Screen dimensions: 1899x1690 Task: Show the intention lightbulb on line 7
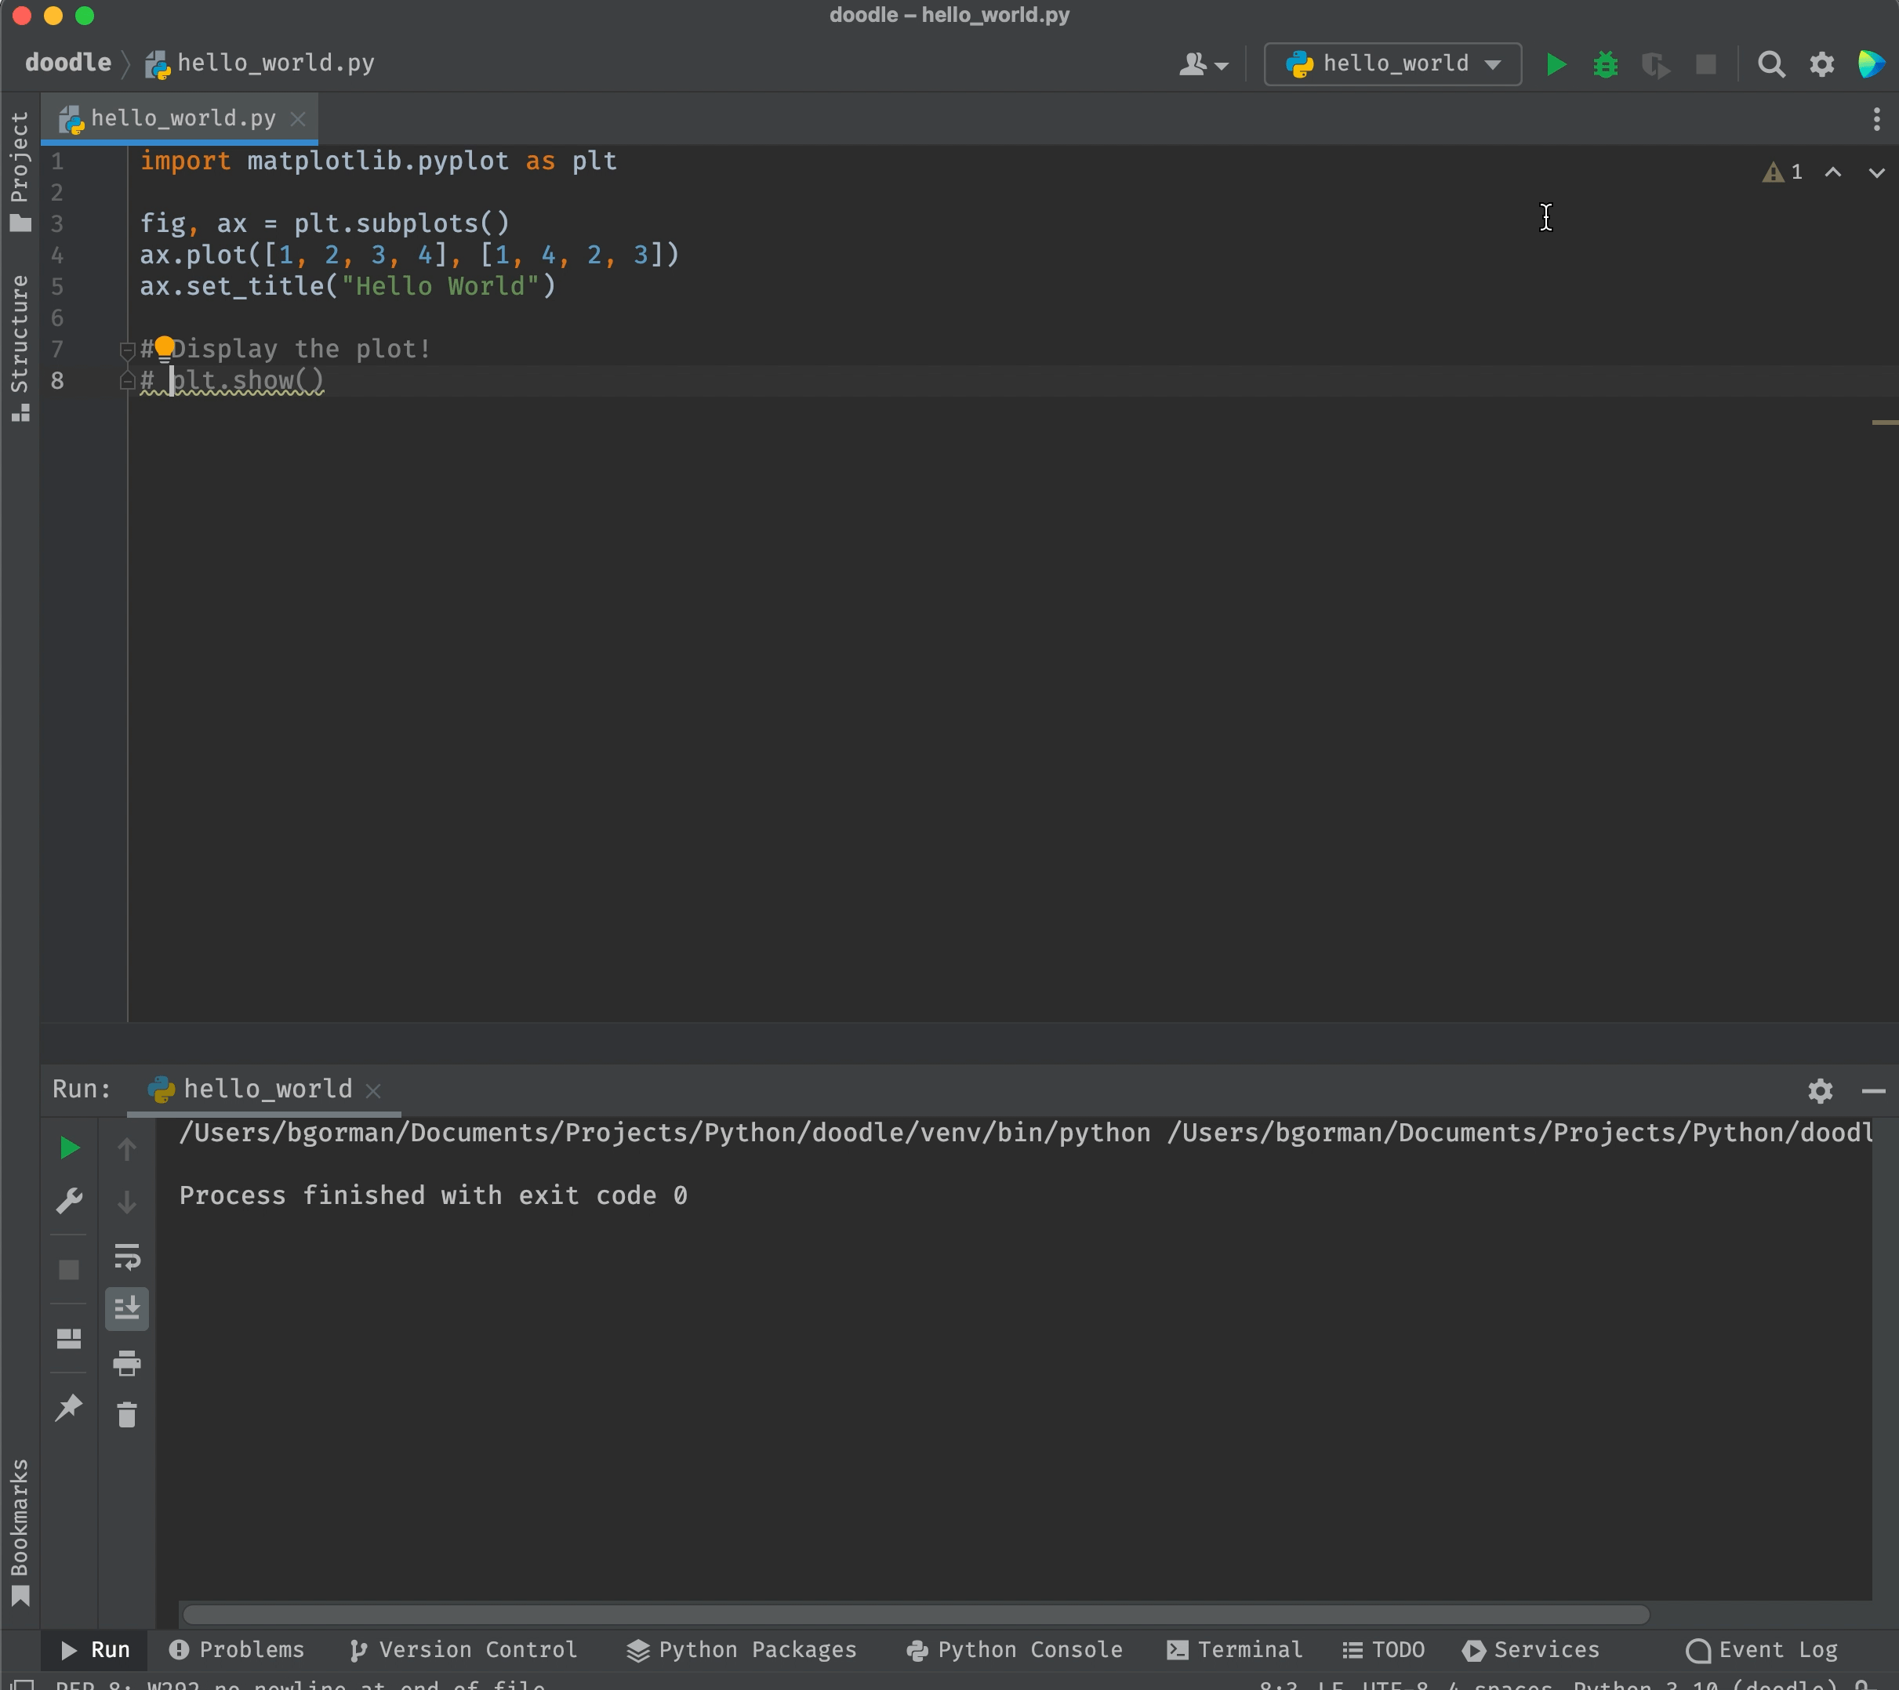(x=165, y=347)
